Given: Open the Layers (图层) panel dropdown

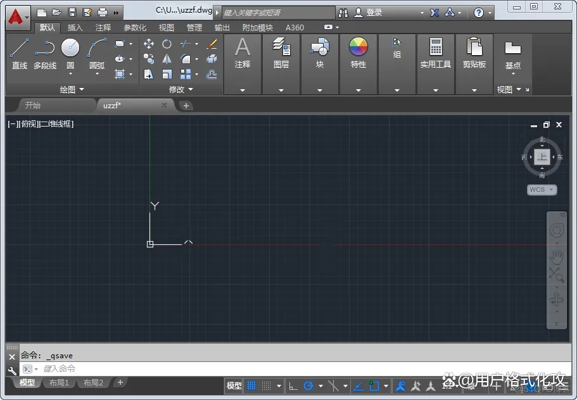Looking at the screenshot, I should click(281, 90).
